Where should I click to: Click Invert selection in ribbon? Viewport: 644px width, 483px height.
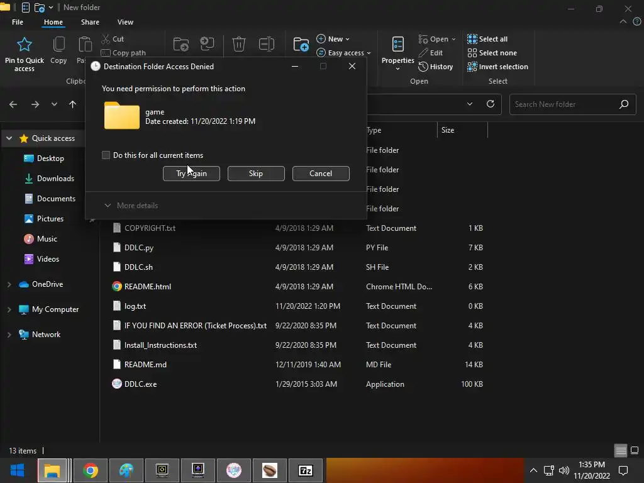point(498,67)
